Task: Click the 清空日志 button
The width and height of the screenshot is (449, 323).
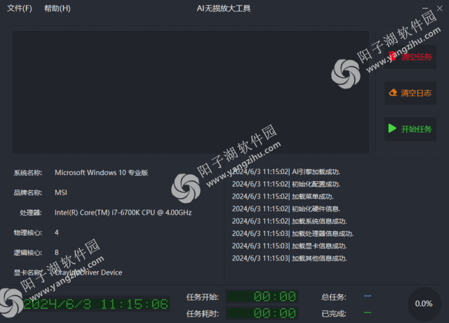Action: coord(410,93)
